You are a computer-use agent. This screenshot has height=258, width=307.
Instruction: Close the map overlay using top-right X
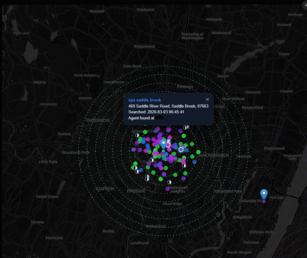coord(305,5)
